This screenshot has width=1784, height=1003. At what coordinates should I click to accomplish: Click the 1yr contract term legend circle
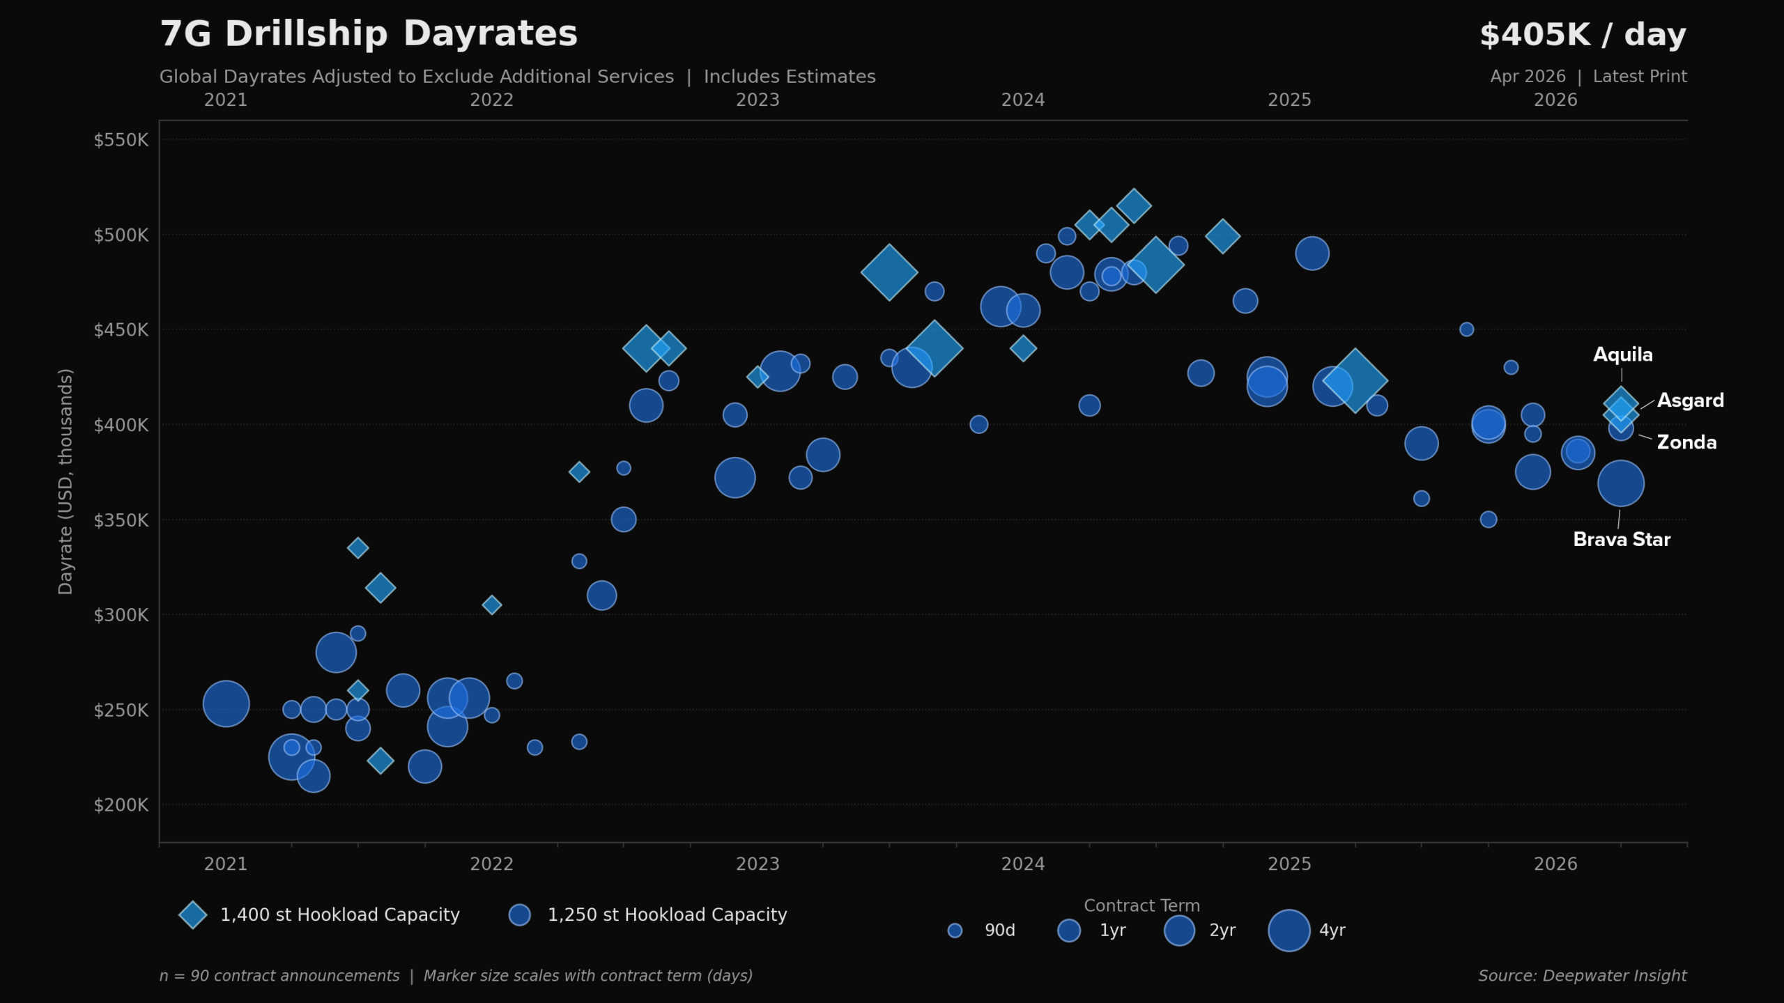(x=1068, y=931)
